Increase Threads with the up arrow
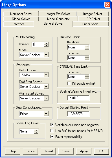 [46, 43]
